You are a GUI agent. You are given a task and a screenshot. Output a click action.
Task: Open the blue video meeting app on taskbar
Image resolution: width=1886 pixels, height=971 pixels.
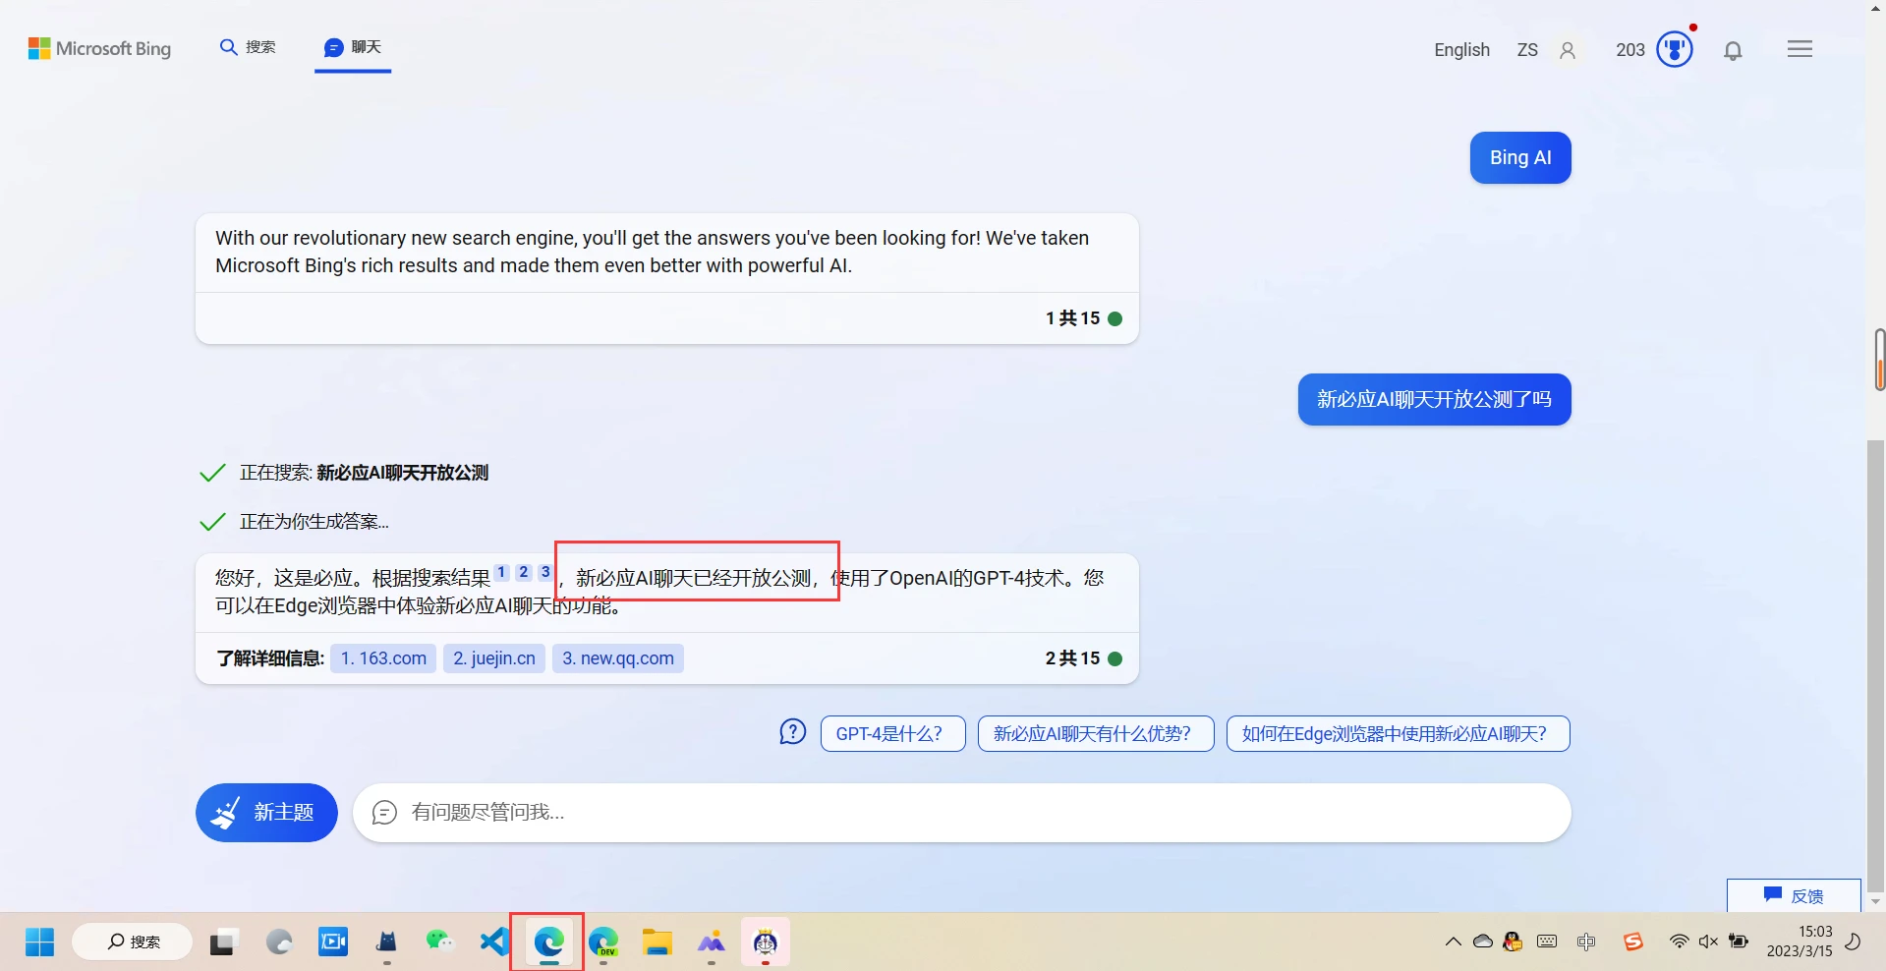pyautogui.click(x=333, y=942)
